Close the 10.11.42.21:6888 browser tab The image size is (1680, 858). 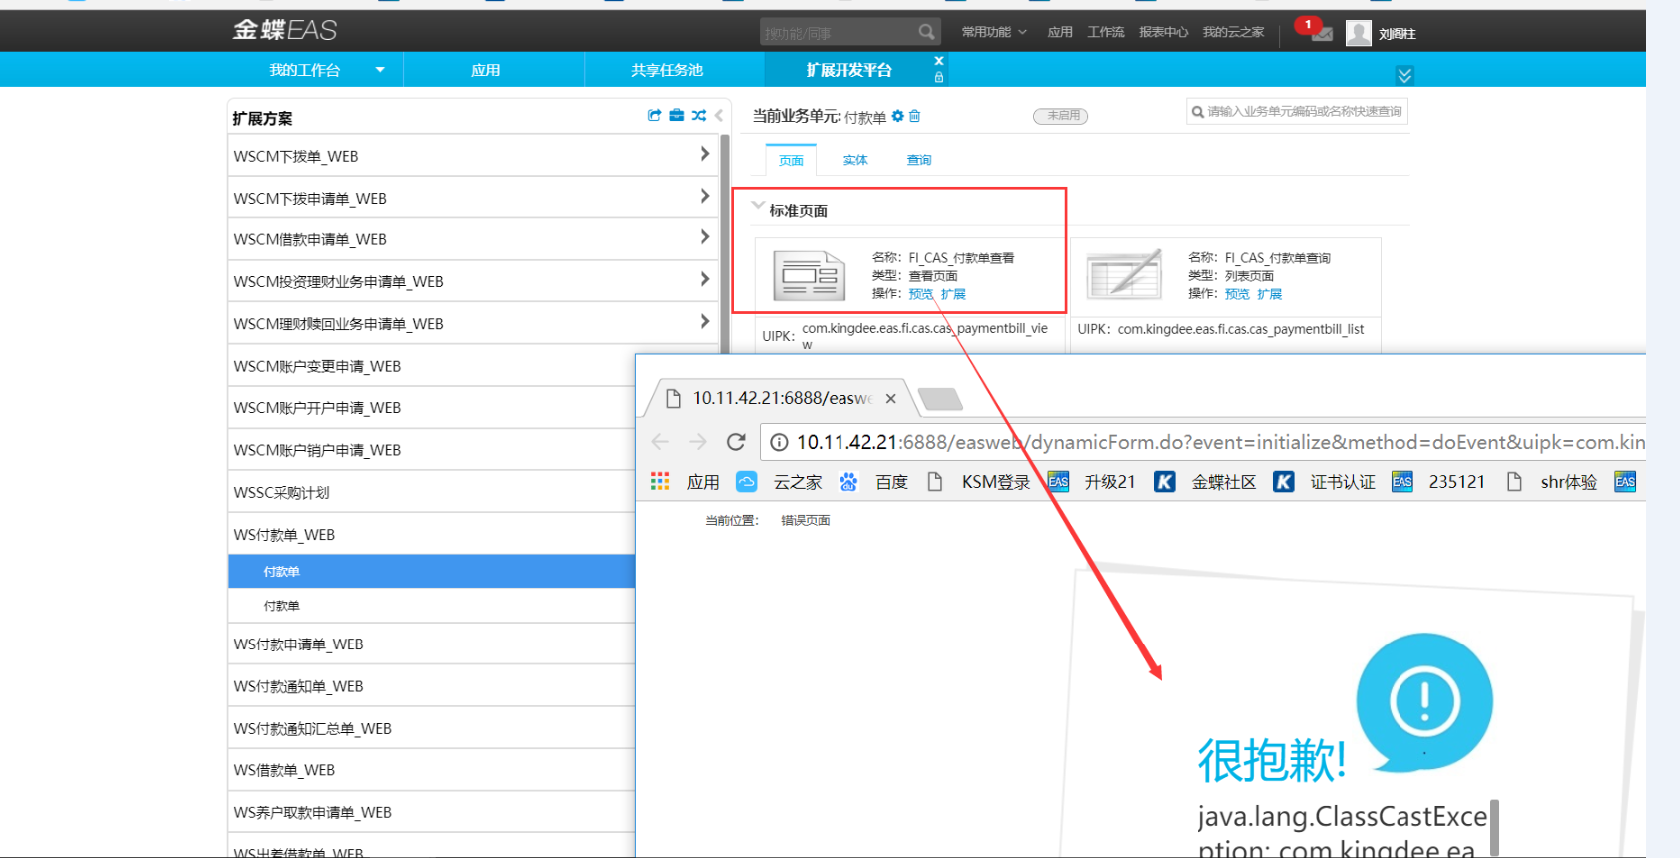point(890,399)
